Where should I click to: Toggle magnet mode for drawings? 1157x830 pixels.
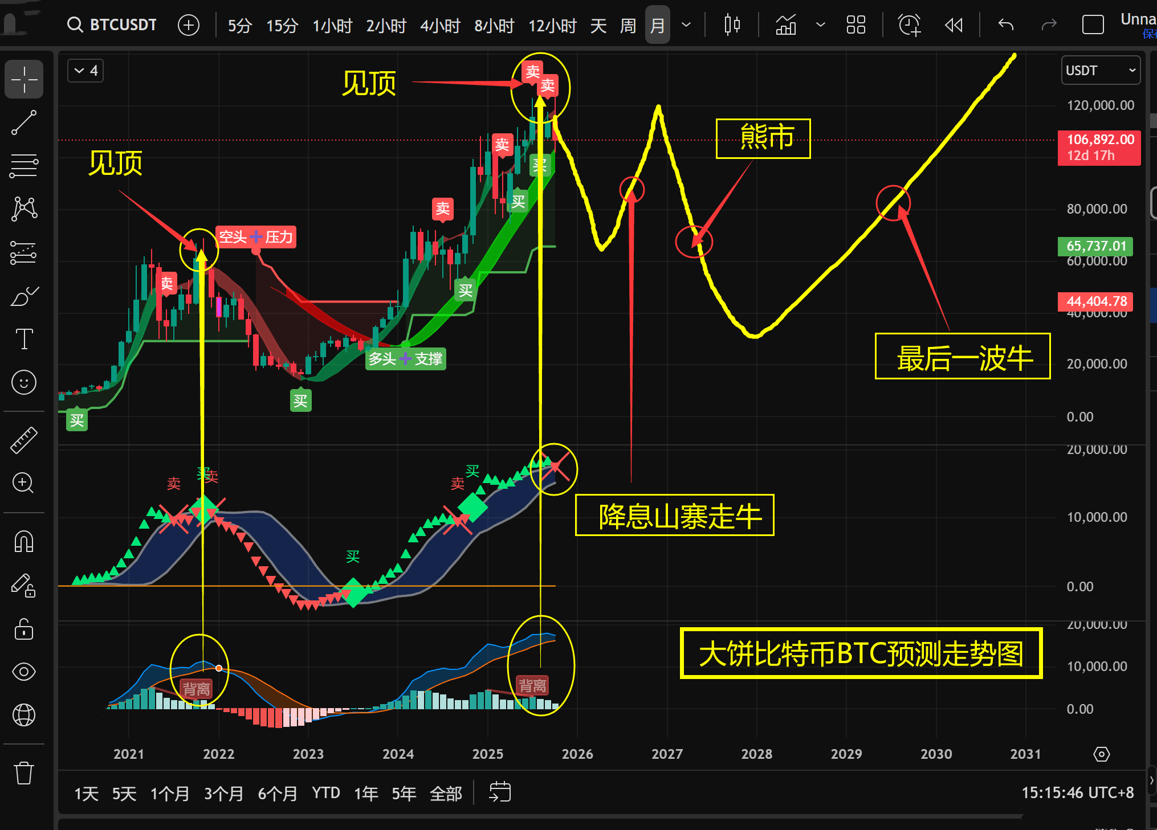[x=24, y=542]
